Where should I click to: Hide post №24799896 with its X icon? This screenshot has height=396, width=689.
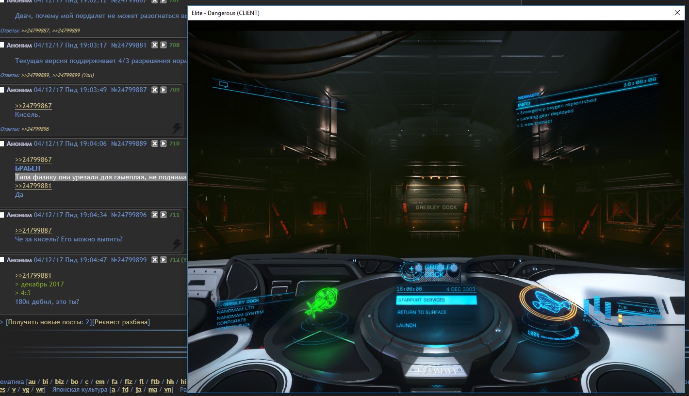pyautogui.click(x=154, y=215)
